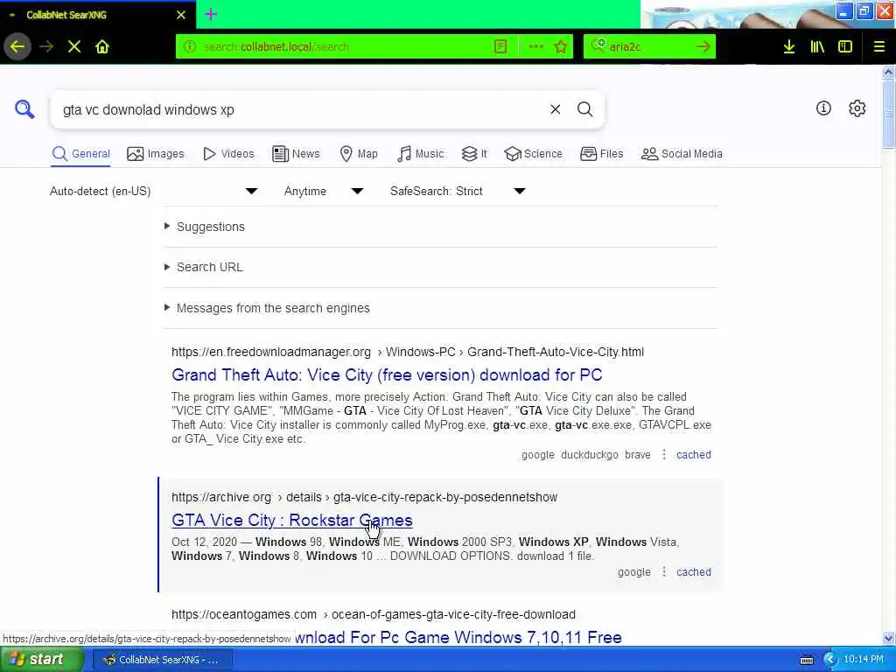Expand hidden tray icons arrow
The height and width of the screenshot is (672, 896).
click(x=830, y=660)
